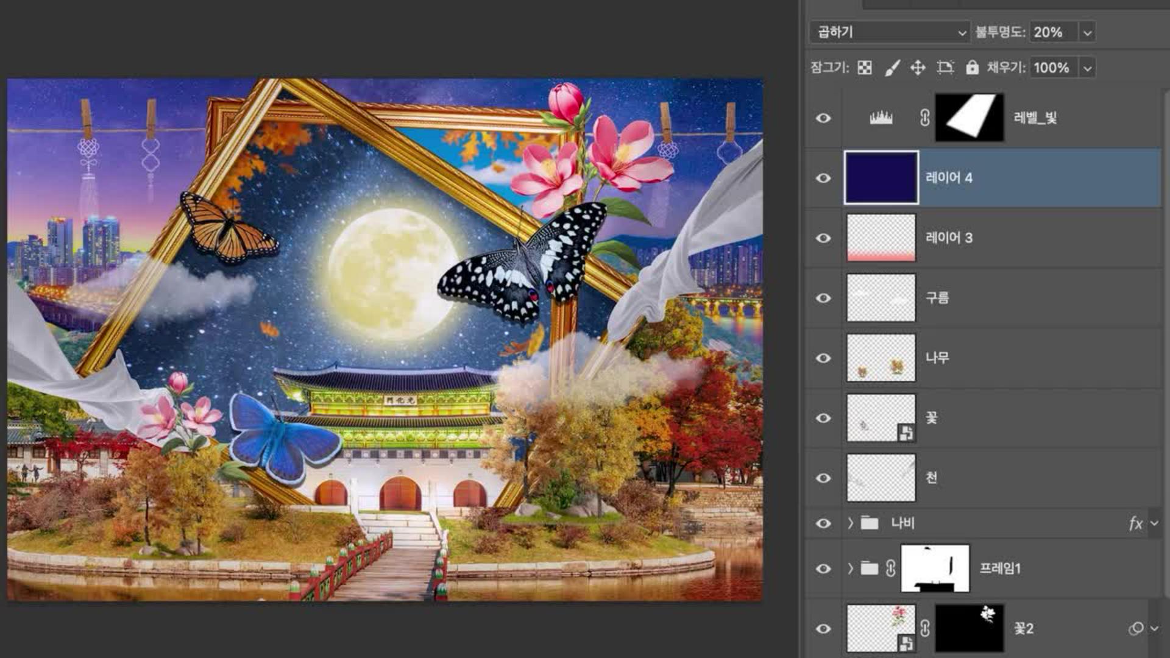Select the 레이어 3 layer
This screenshot has width=1170, height=658.
point(949,238)
